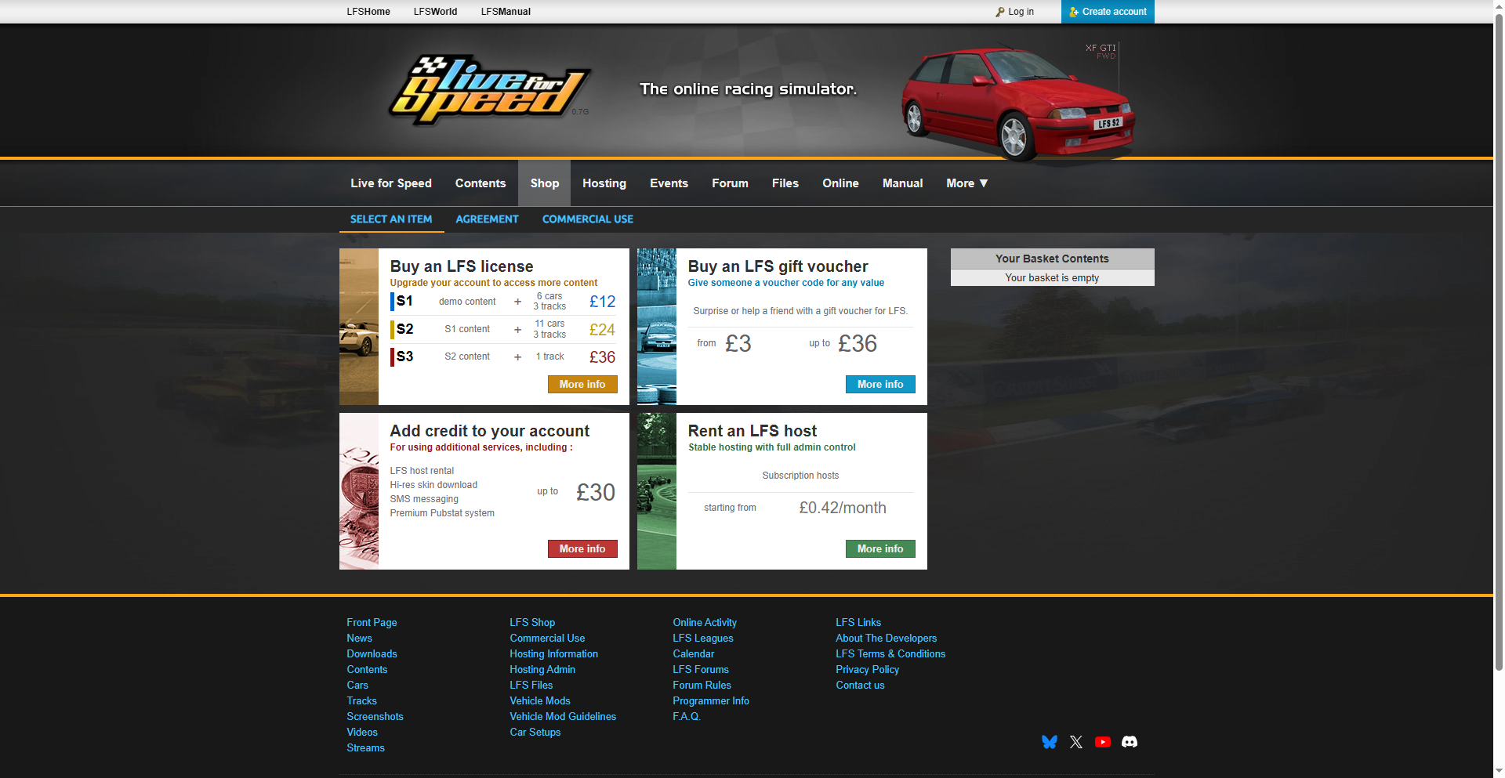Go to the Contents menu item
This screenshot has width=1505, height=778.
coord(481,183)
